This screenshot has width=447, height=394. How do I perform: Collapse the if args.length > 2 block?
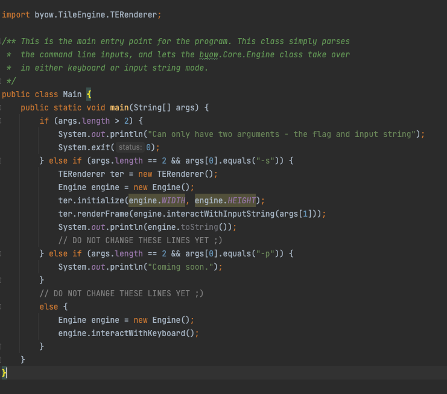pyautogui.click(x=2, y=121)
